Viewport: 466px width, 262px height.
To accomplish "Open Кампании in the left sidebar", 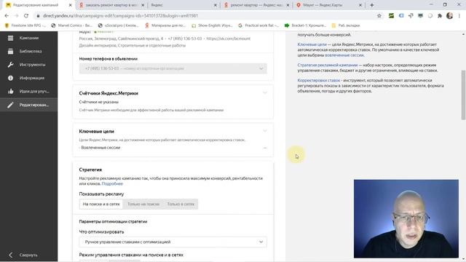I will pos(28,38).
